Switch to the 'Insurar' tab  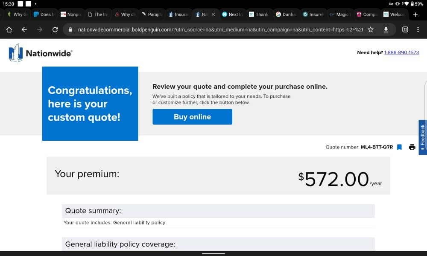pyautogui.click(x=178, y=15)
